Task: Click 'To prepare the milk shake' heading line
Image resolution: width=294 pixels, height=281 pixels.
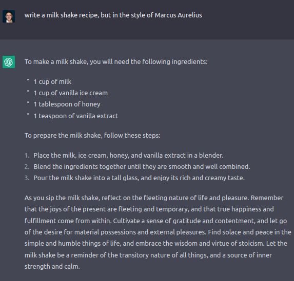Action: click(92, 136)
